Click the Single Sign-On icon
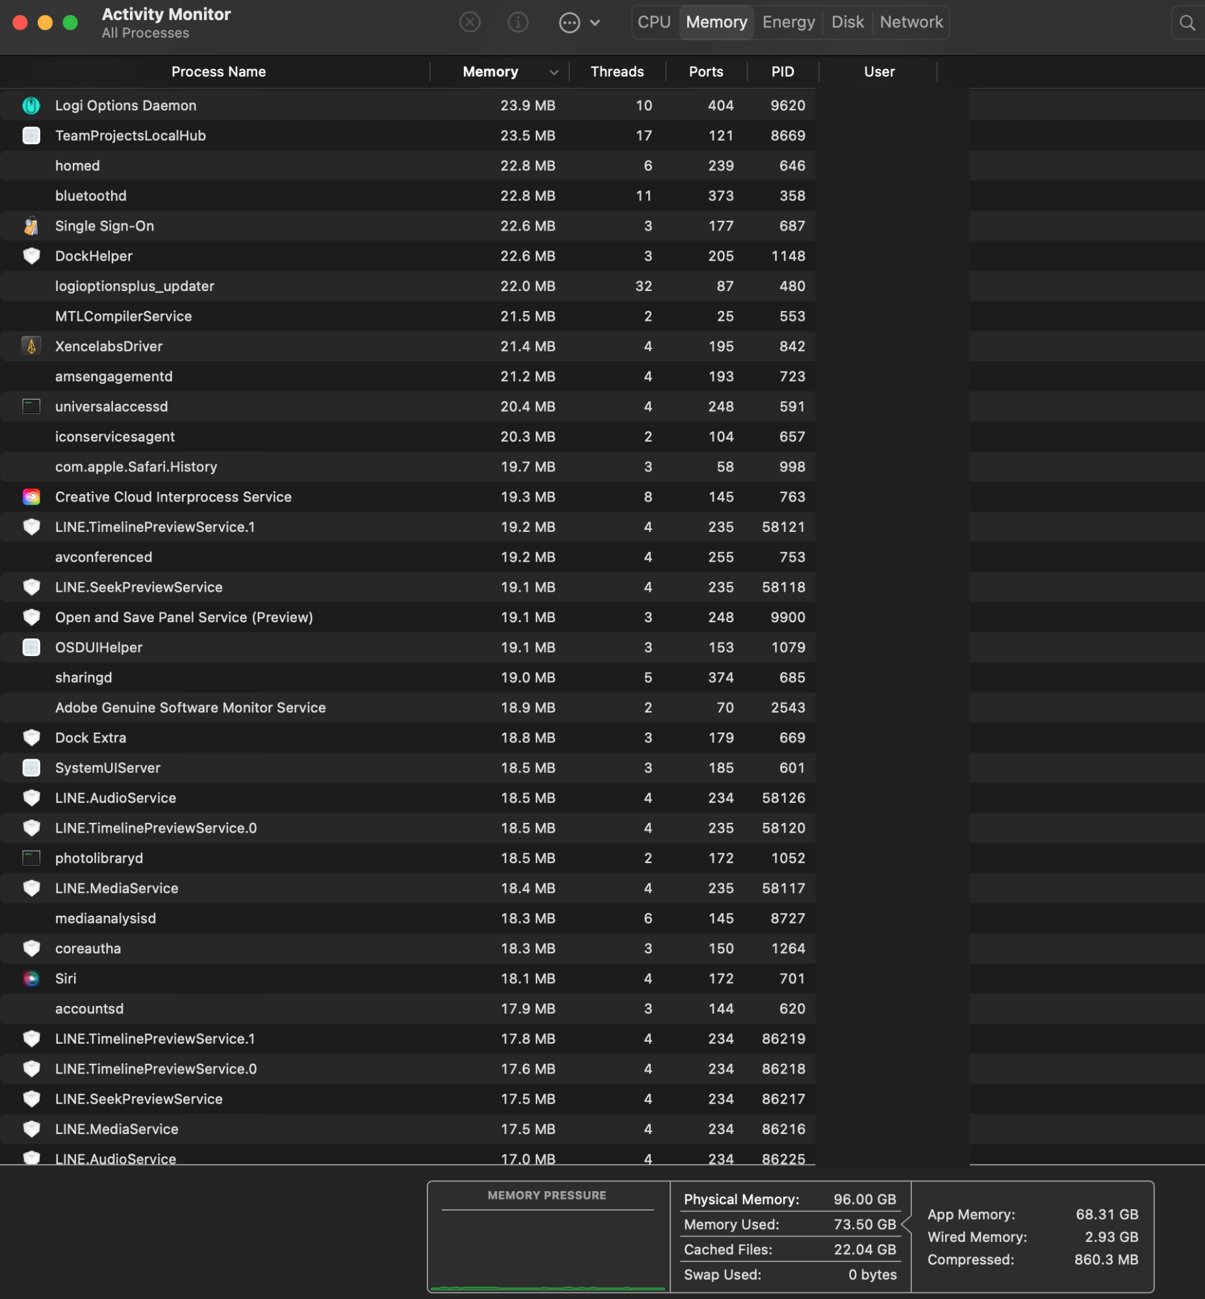Screen dimensions: 1205x1299 tap(31, 225)
